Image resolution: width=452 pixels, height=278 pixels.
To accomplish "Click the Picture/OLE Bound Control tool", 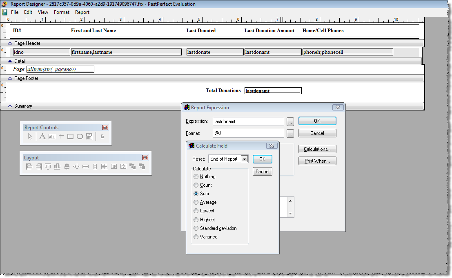I will click(89, 137).
